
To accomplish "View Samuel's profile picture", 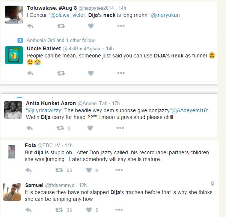I will point(12,192).
